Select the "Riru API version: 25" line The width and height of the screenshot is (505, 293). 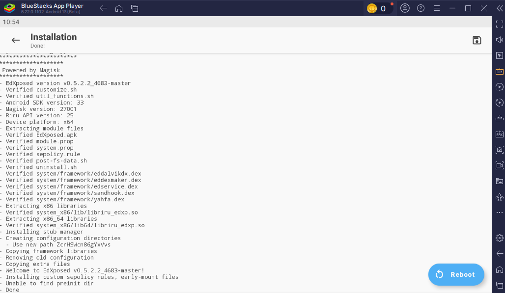(x=37, y=115)
